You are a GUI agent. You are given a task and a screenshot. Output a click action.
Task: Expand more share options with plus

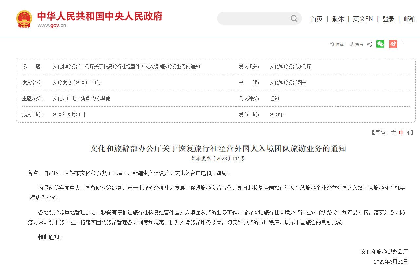tap(401, 43)
